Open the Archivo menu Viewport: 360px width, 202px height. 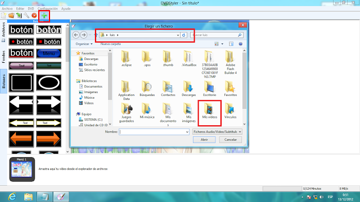click(7, 8)
